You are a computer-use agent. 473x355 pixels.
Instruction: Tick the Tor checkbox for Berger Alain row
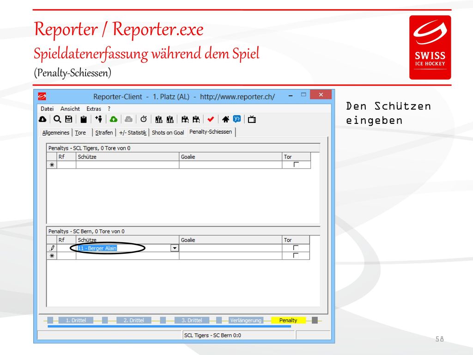pyautogui.click(x=296, y=248)
